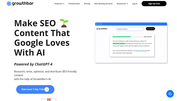177x101 pixels.
Task: Click the green sprout emoji in headline
Action: pos(64,23)
